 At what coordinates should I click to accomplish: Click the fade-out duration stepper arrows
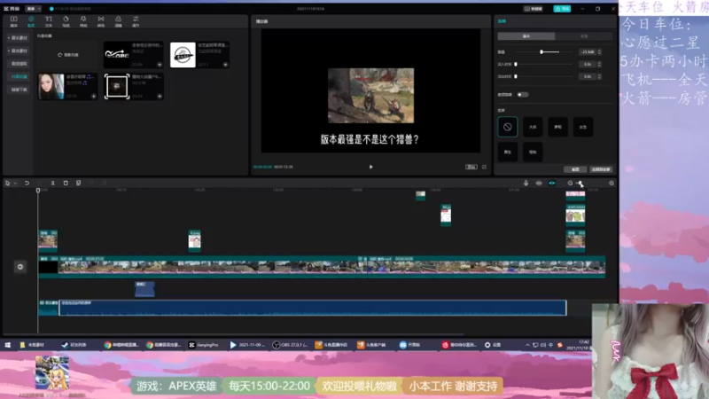pos(600,76)
